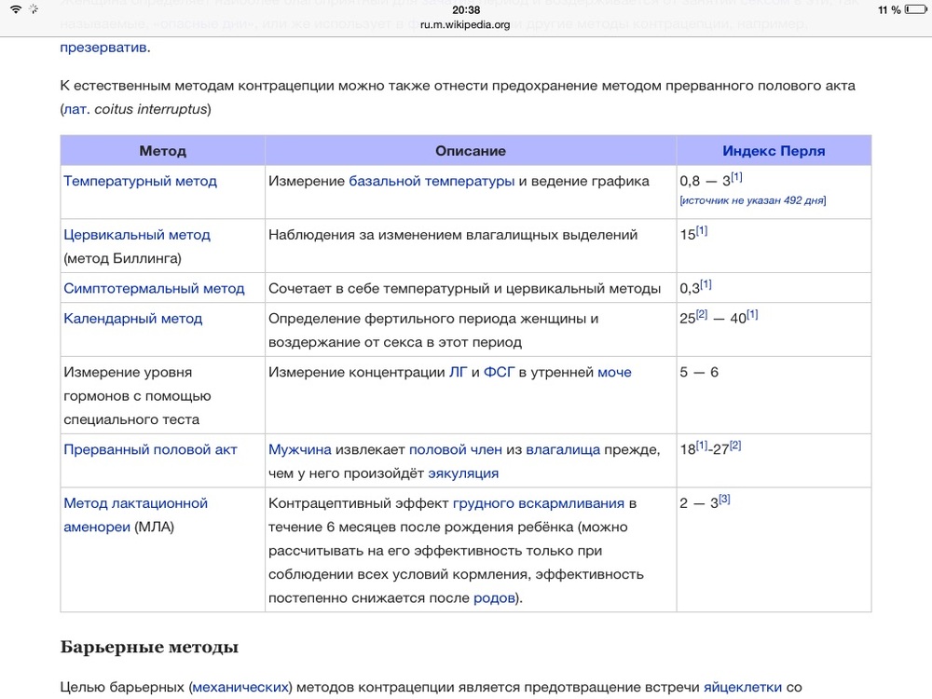
Task: Follow the 'моче' link
Action: tap(614, 372)
